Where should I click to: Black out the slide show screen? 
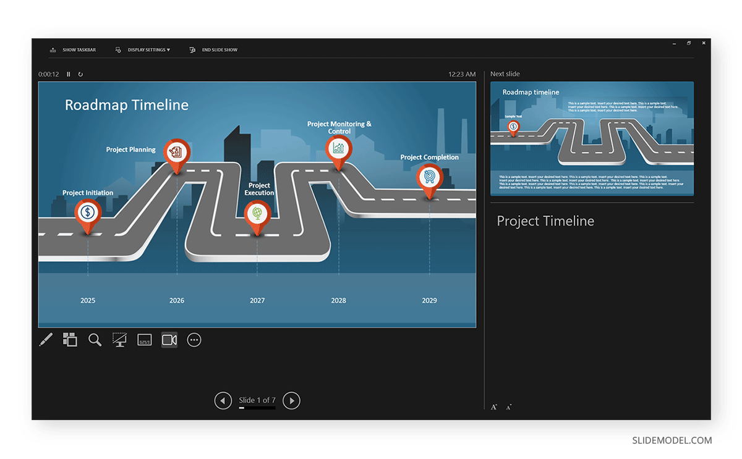[119, 340]
